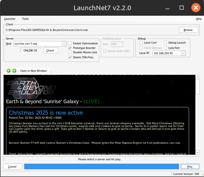Viewport: 204px width, 177px height.
Task: Uncheck Prototype Reorder
Action: pyautogui.click(x=70, y=48)
